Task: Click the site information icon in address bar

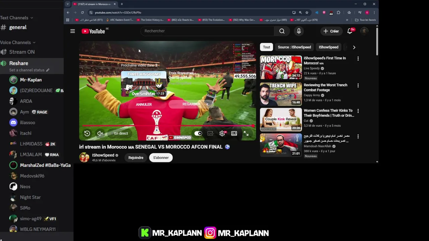Action: [x=90, y=12]
